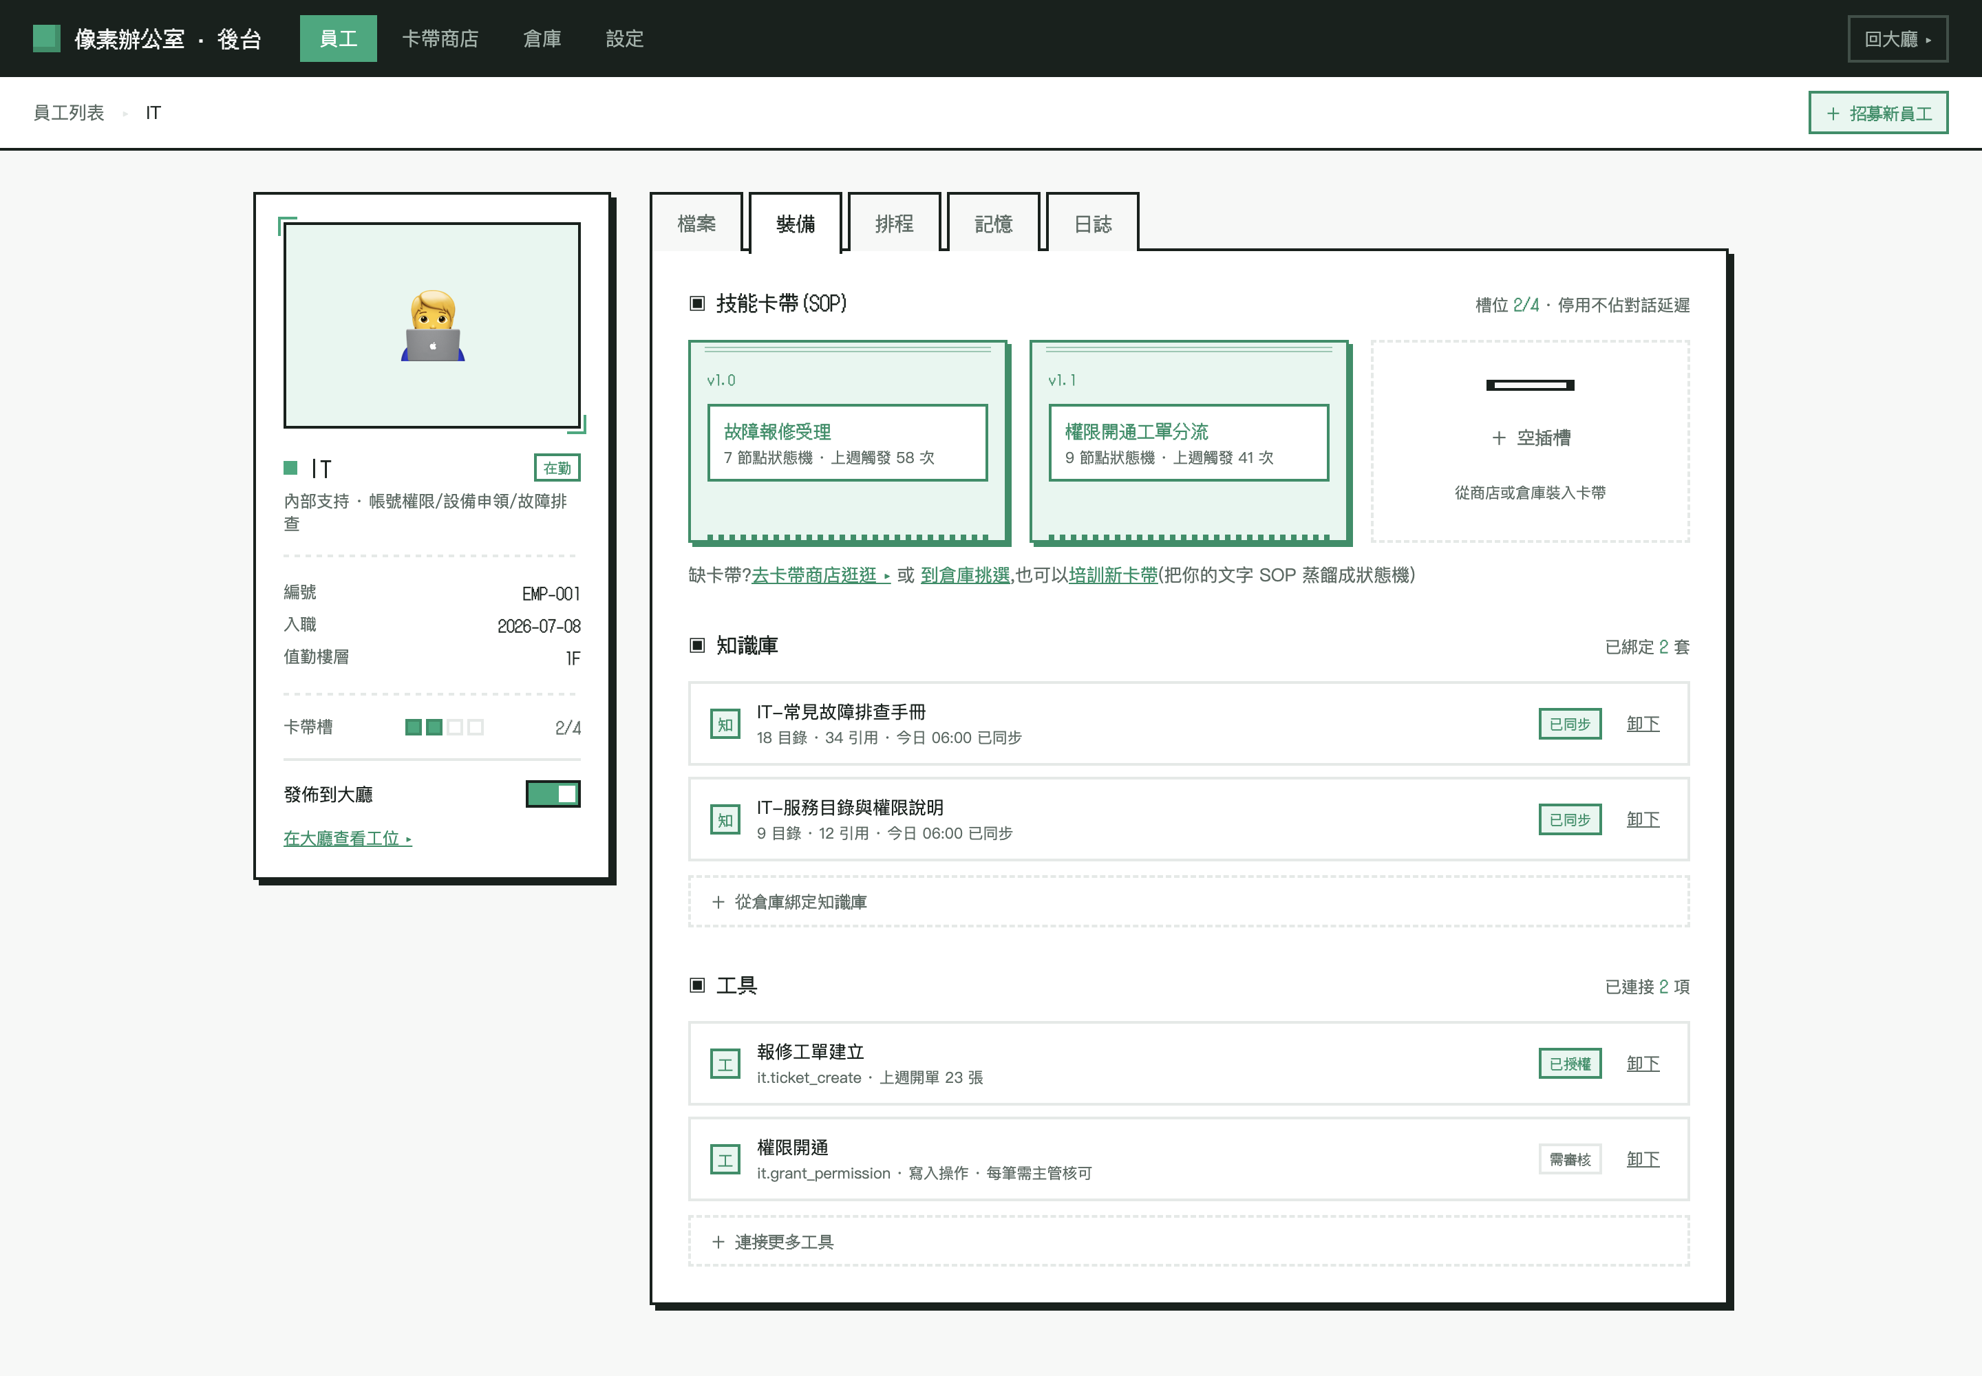Select the 裝備 tab
This screenshot has width=1982, height=1376.
(796, 224)
